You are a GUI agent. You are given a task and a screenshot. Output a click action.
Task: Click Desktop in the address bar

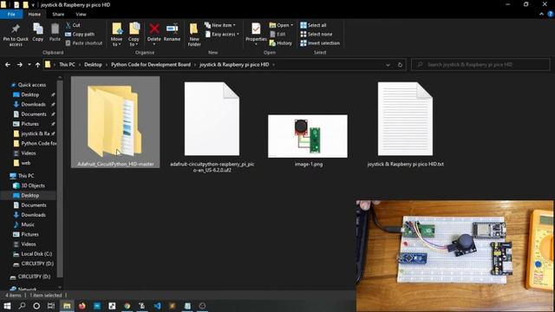(93, 64)
